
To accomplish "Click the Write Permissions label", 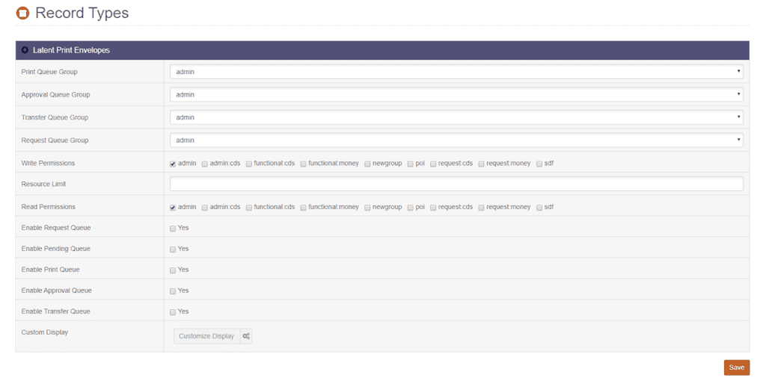I will click(x=49, y=163).
